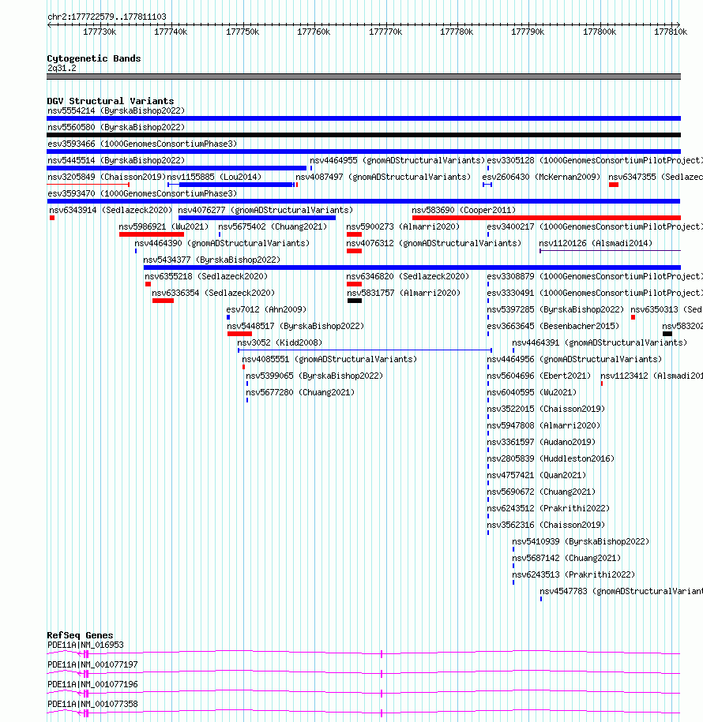Click nsv6343914 (Sedlazeck2020) label
Image resolution: width=703 pixels, height=722 pixels.
[111, 211]
